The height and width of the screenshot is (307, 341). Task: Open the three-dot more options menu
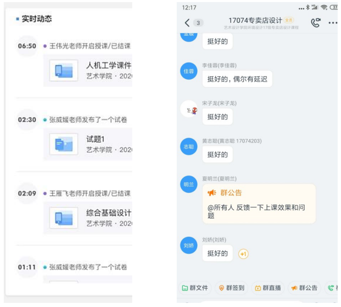point(333,23)
